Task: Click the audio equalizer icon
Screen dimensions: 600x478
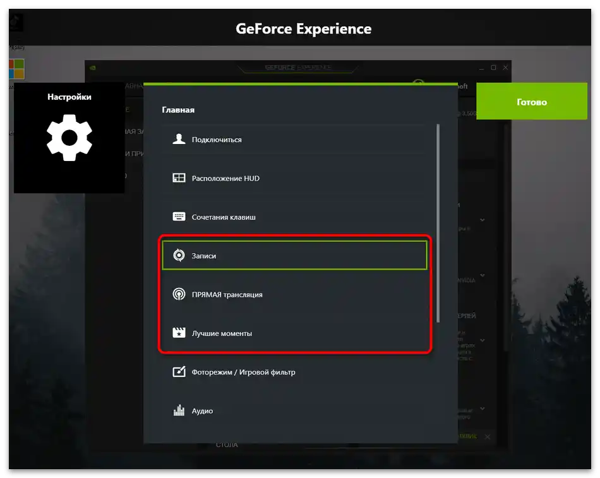Action: pos(179,410)
